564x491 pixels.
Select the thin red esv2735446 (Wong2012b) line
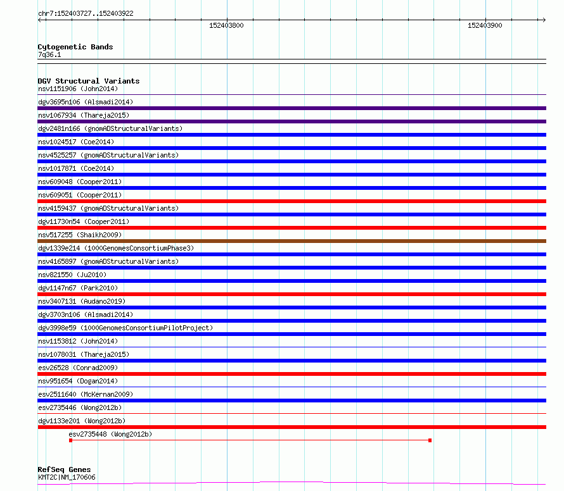pyautogui.click(x=292, y=413)
